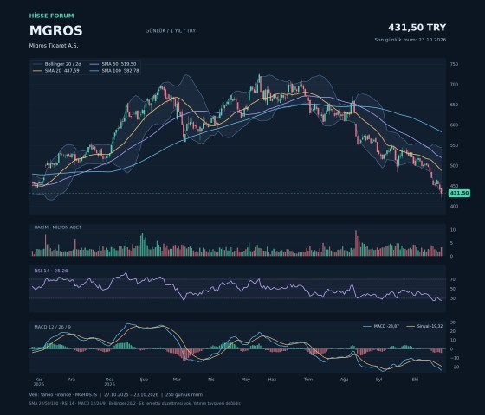Click the MACD 12 / 26 / 9 panel title
Screen dimensions: 485x415
53,327
